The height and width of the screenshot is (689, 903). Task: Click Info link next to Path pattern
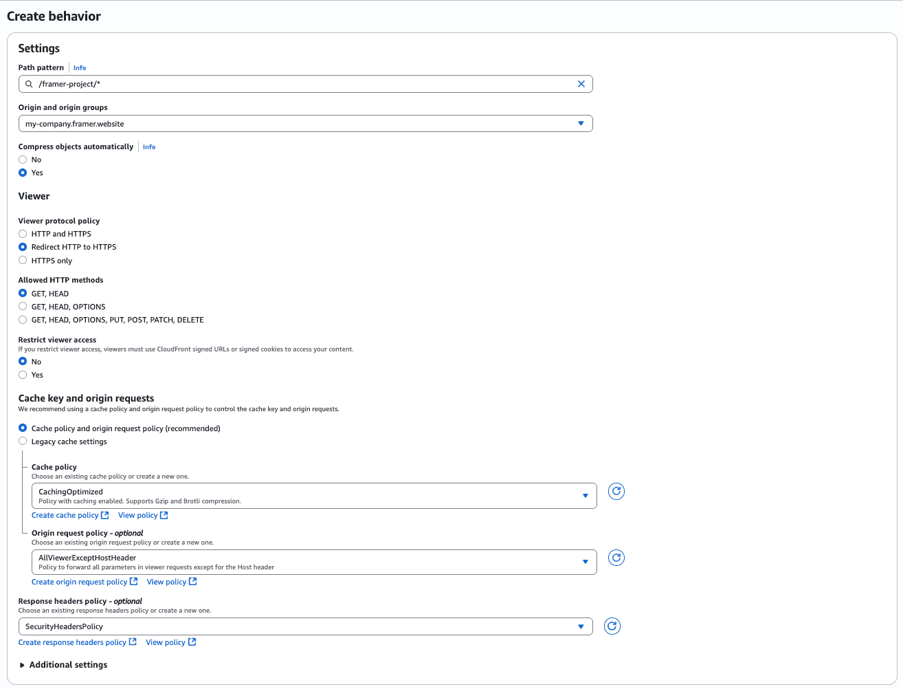(x=80, y=68)
